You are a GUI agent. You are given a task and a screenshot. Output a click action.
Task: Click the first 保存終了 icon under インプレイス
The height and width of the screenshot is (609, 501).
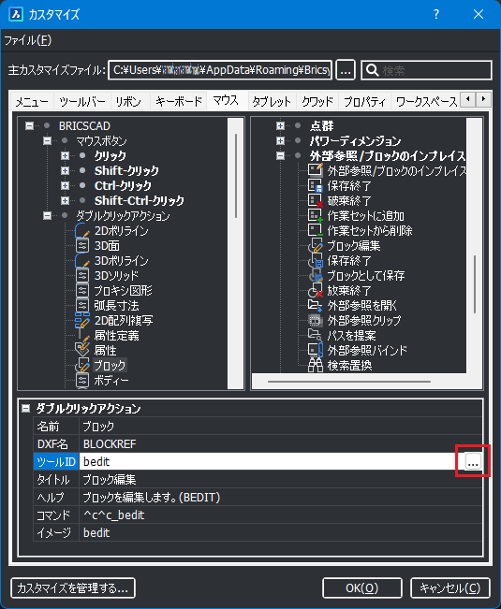pyautogui.click(x=316, y=185)
